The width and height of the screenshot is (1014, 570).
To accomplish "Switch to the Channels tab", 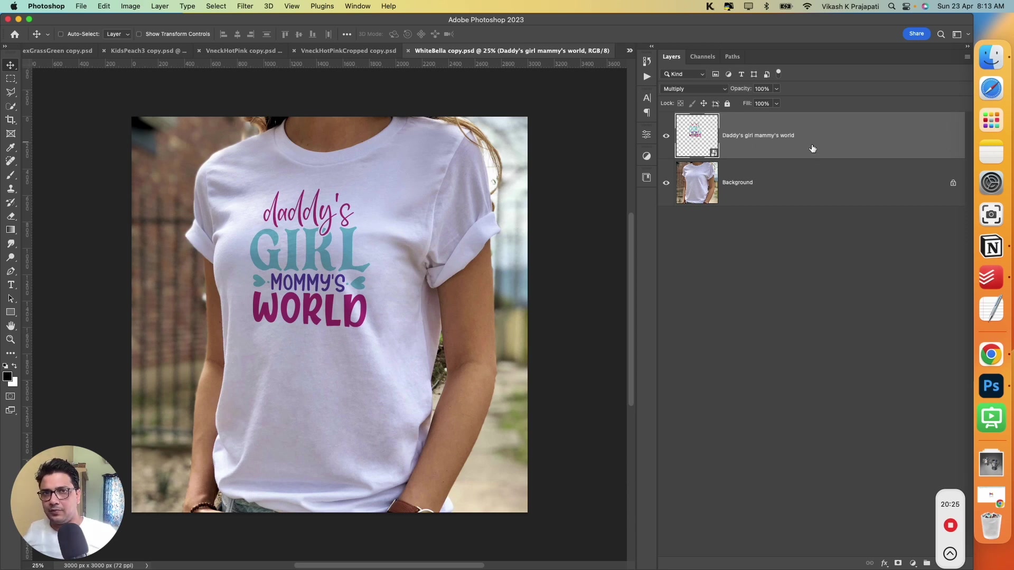I will (703, 56).
